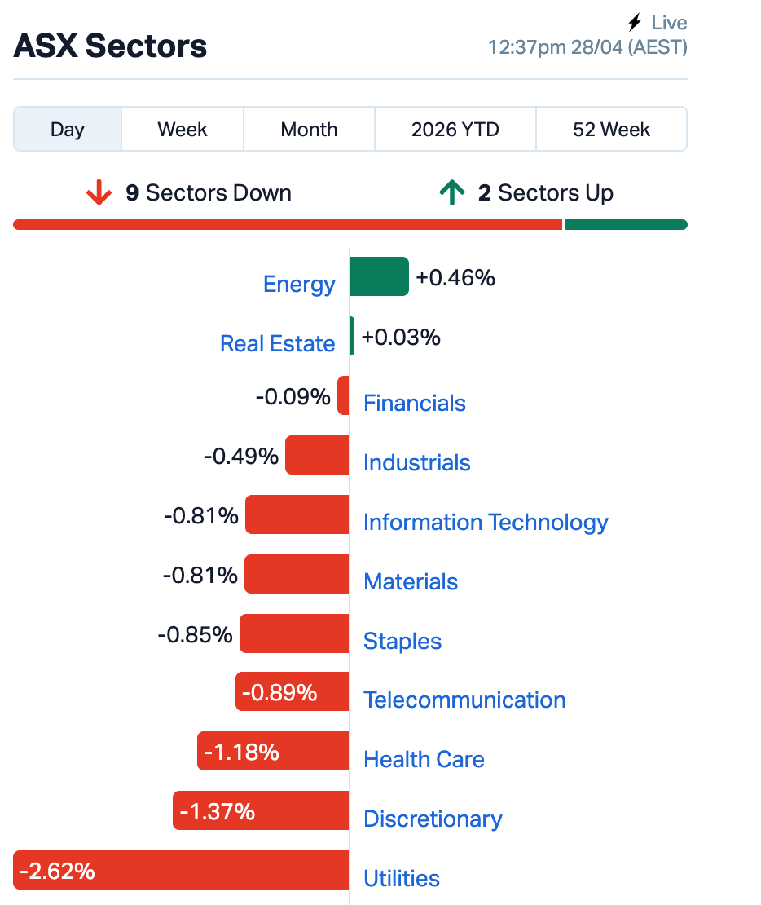Image resolution: width=761 pixels, height=905 pixels.
Task: Click the Utilities sector link
Action: click(402, 879)
